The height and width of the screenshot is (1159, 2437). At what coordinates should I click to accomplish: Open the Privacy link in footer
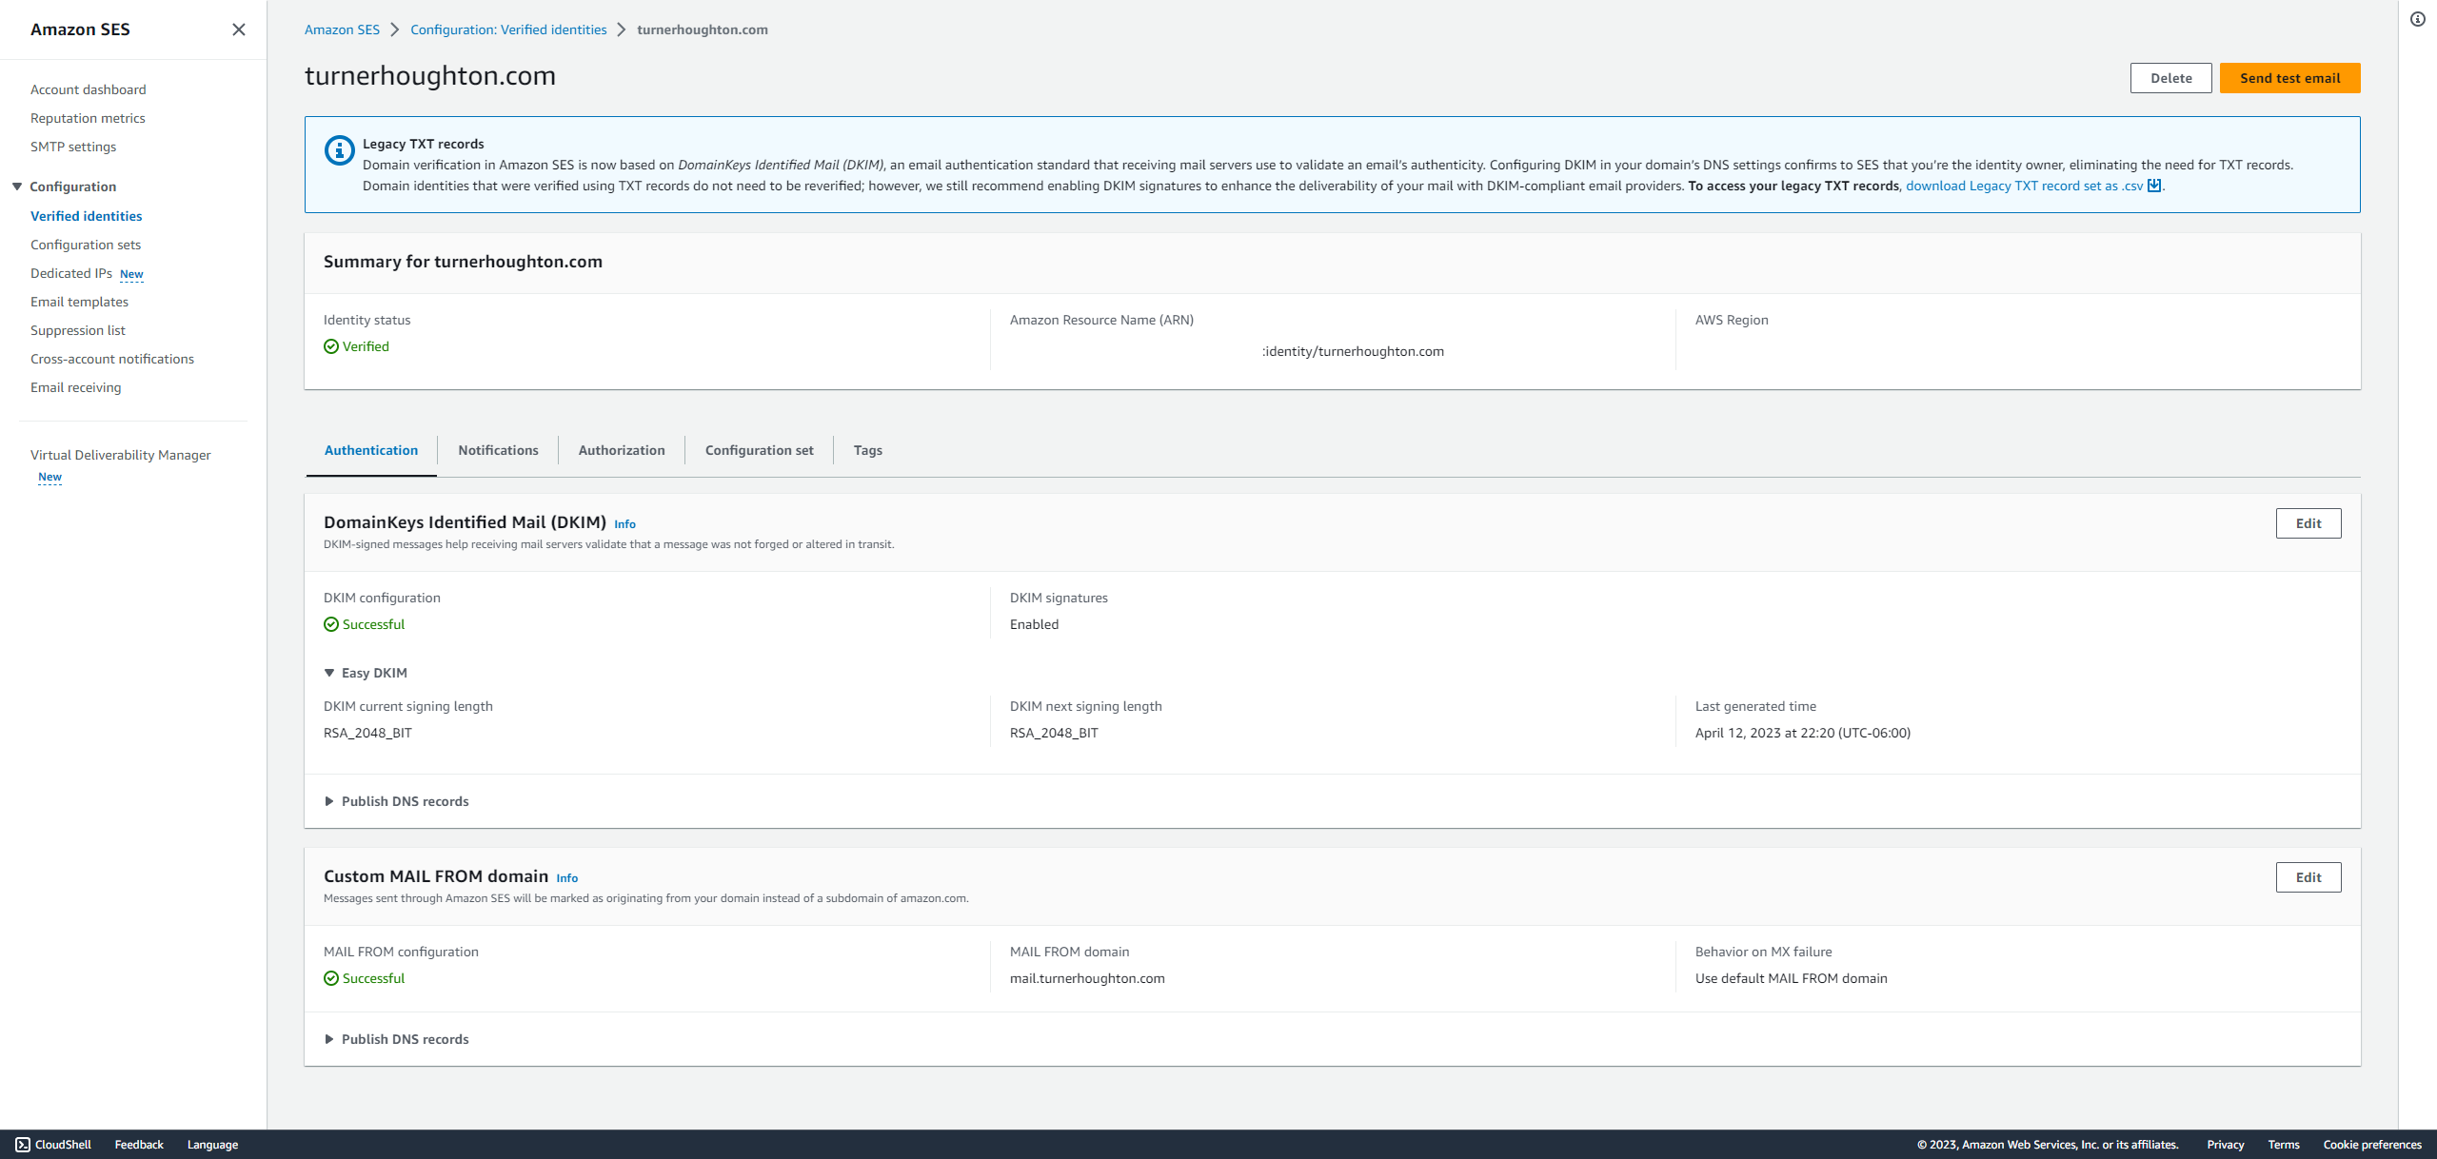point(2226,1145)
